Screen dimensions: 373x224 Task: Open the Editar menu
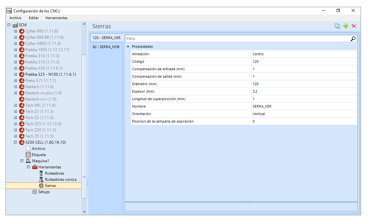pyautogui.click(x=34, y=18)
